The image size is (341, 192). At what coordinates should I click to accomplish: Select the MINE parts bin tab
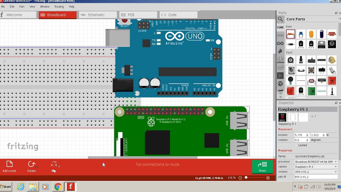(280, 35)
